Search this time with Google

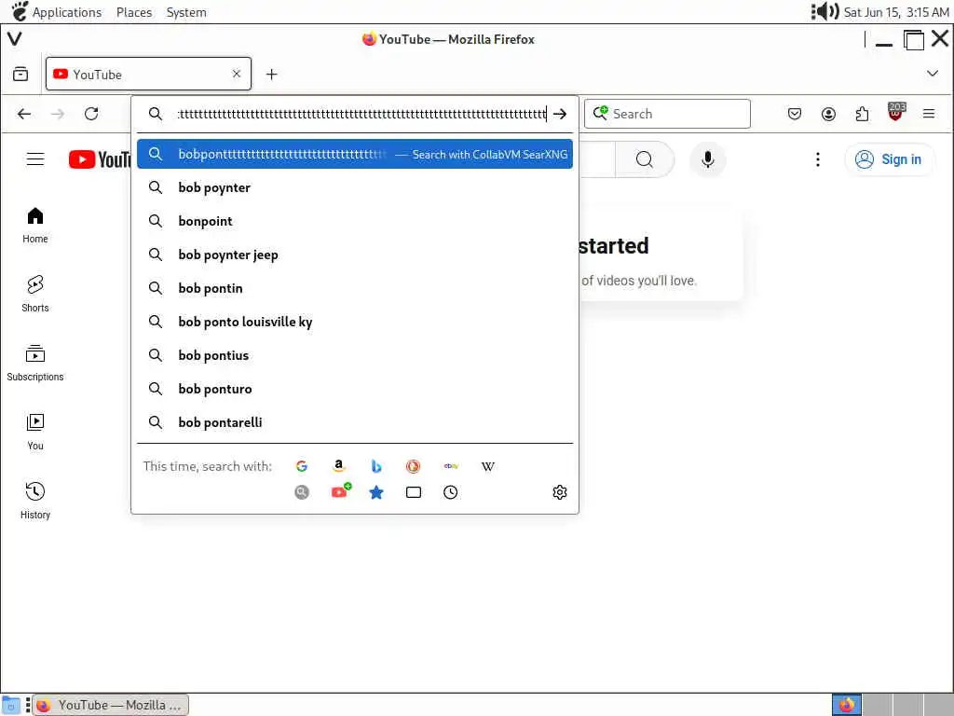click(x=301, y=466)
